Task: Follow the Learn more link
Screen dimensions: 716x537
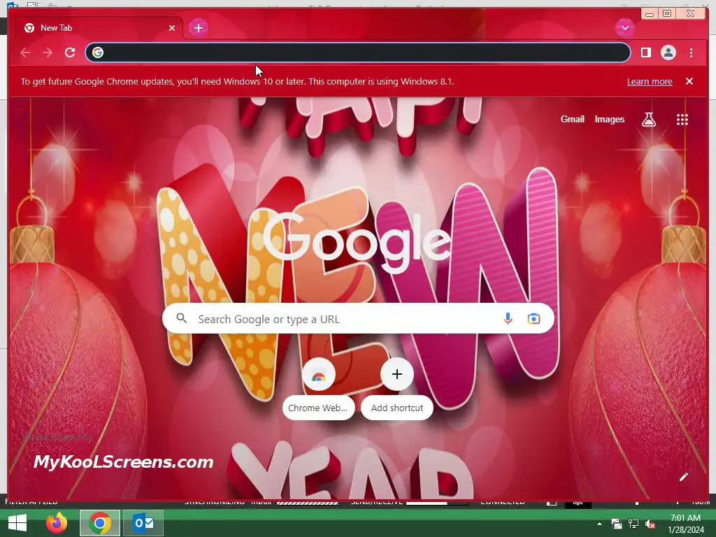Action: coord(650,82)
